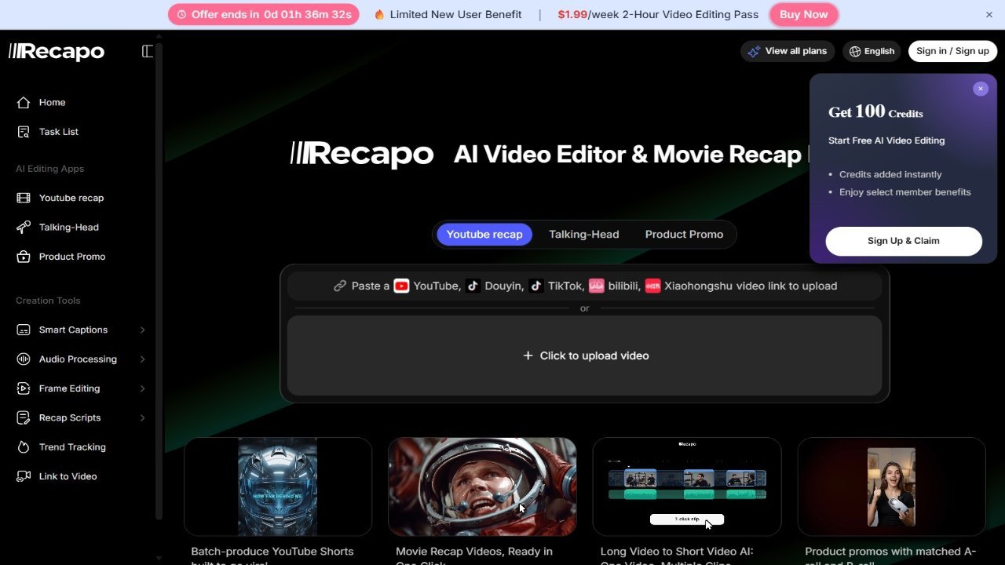Viewport: 1005px width, 565px height.
Task: Expand the Smart Captions submenu chevron
Action: (x=142, y=330)
